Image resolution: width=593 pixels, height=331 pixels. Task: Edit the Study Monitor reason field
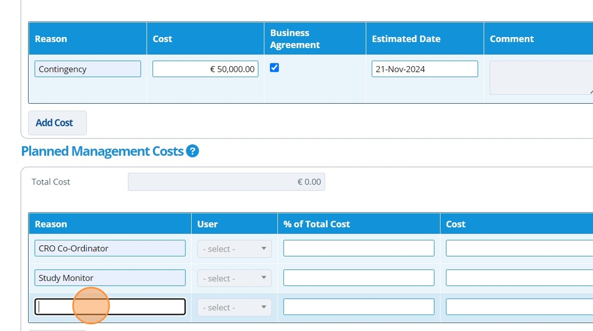[110, 278]
